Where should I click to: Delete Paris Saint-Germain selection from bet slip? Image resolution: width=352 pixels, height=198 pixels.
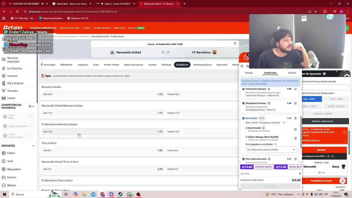(295, 159)
